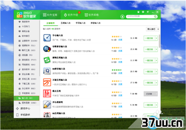Select 手机数码 category in sidebar

(x=27, y=93)
